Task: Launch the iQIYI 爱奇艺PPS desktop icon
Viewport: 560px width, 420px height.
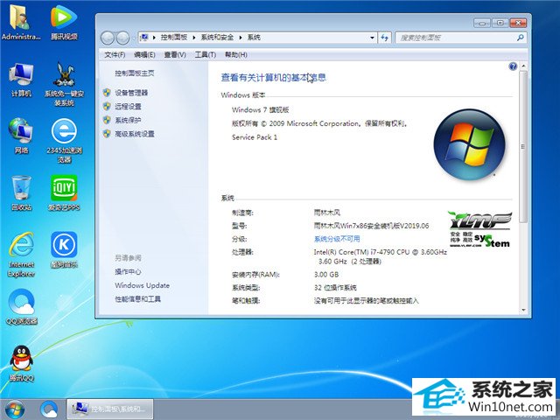Action: click(x=64, y=192)
